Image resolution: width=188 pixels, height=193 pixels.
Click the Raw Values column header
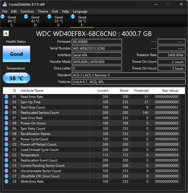[165, 91]
